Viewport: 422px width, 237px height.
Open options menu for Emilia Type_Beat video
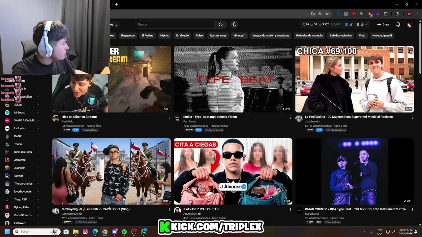[x=290, y=117]
